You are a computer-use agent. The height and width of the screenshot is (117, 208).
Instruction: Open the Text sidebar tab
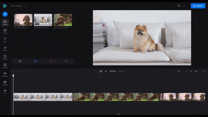5,40
